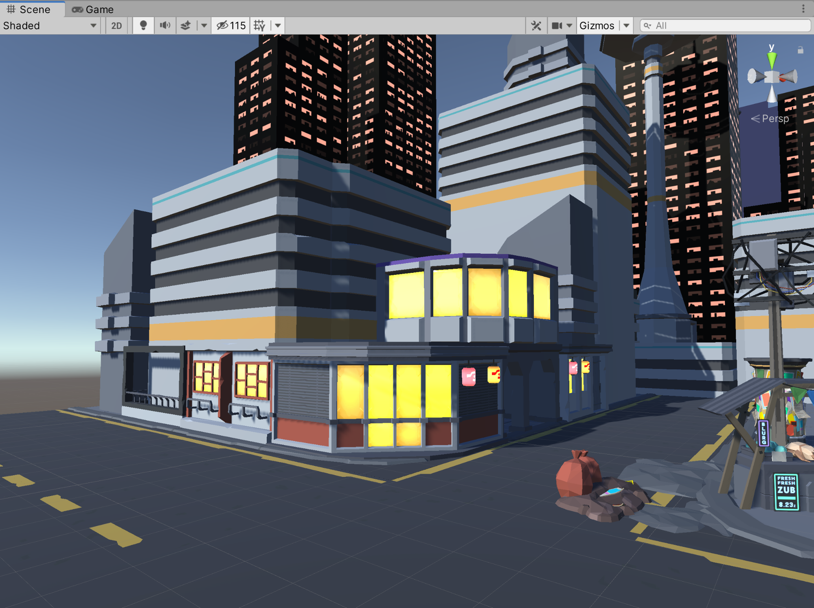Toggle skybox and effects icon
This screenshot has width=814, height=608.
coord(186,26)
